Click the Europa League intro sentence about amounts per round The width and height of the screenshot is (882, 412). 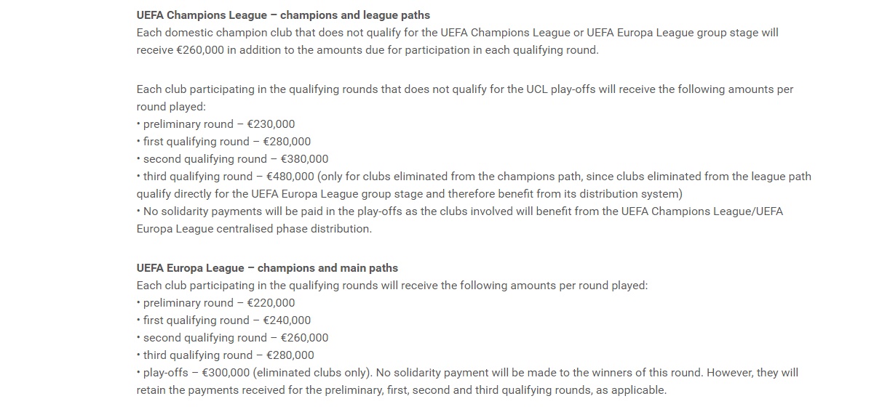click(392, 286)
